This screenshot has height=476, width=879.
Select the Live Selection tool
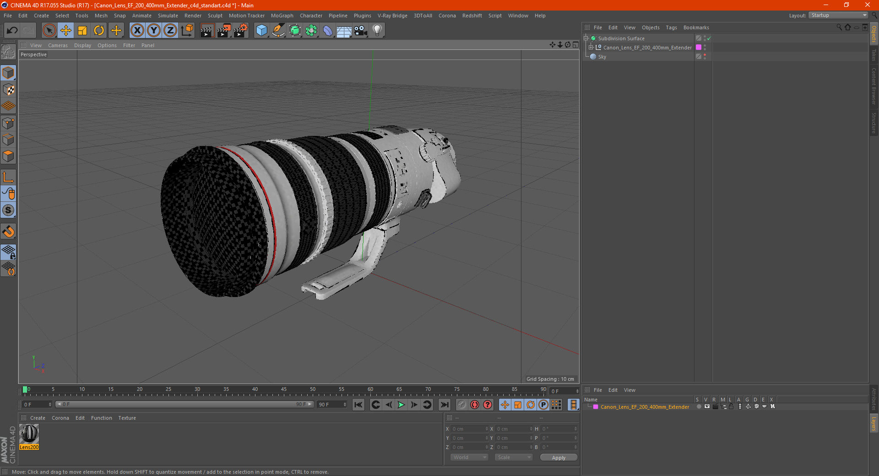click(49, 31)
